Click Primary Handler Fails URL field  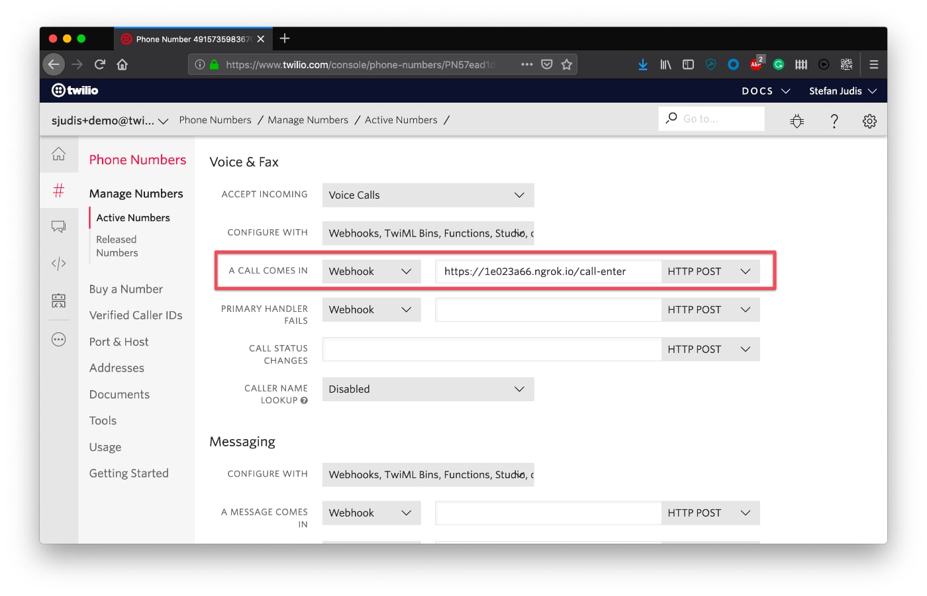point(548,309)
